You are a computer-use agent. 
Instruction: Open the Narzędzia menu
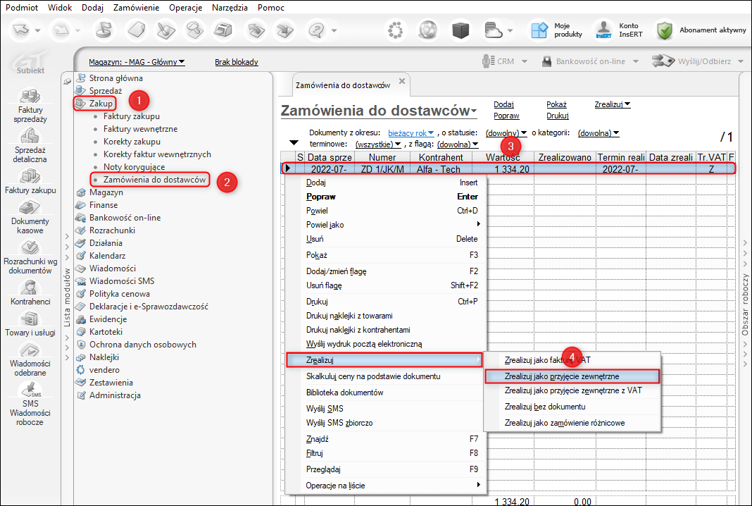point(230,8)
